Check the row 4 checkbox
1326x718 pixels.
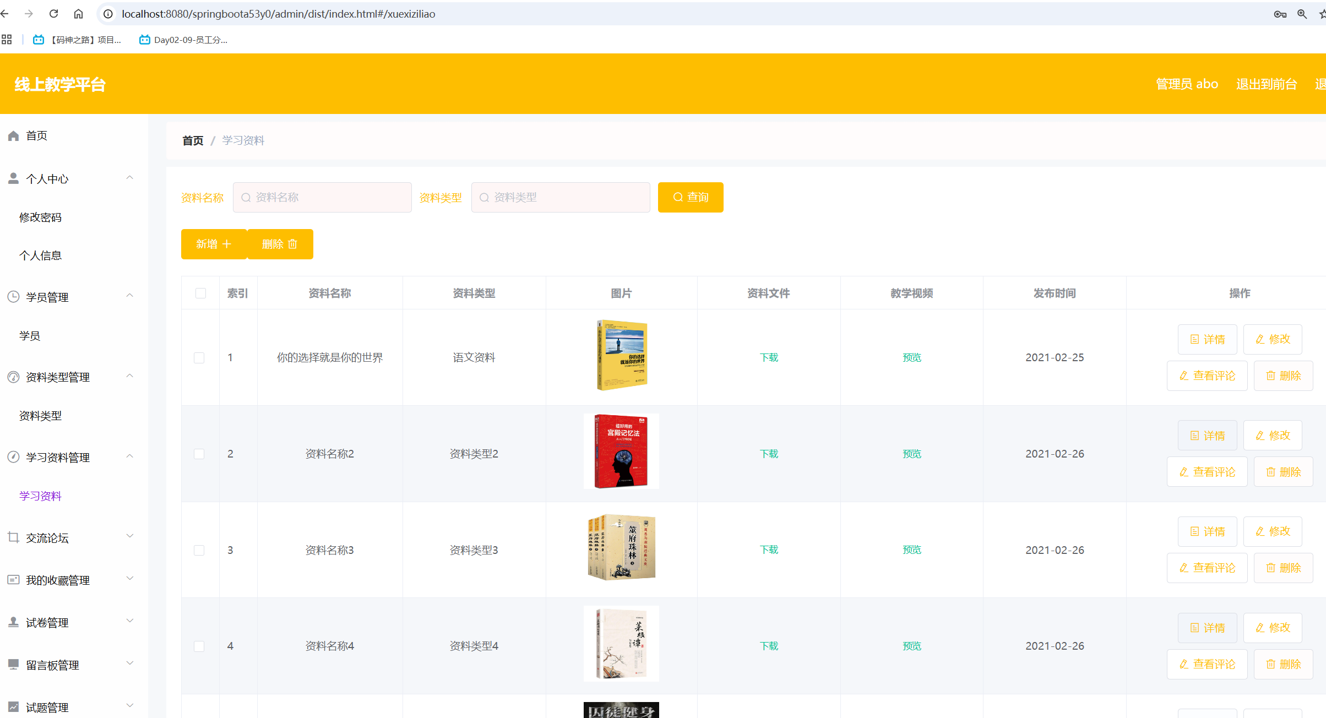[x=199, y=646]
